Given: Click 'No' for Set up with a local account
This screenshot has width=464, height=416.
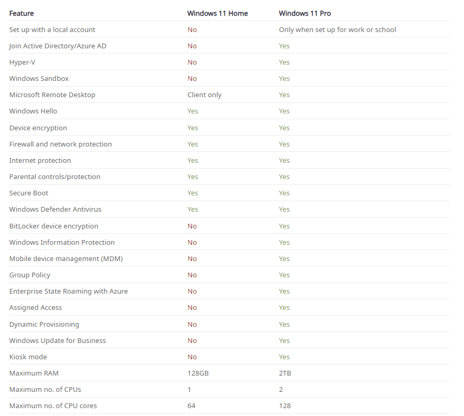Looking at the screenshot, I should click(192, 29).
